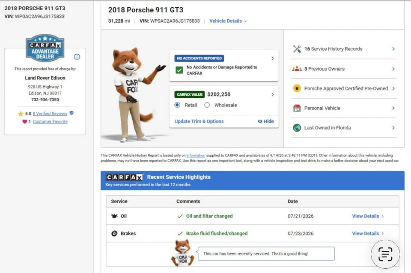Click the CARFAX VALUE green badge
The width and height of the screenshot is (411, 273).
[190, 94]
